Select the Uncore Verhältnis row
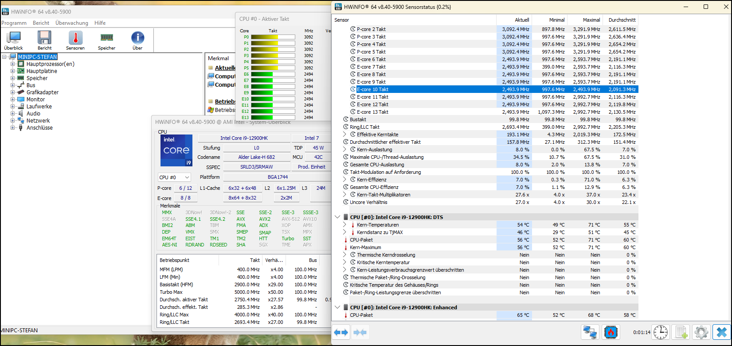Viewport: 732px width, 346px height. 485,202
